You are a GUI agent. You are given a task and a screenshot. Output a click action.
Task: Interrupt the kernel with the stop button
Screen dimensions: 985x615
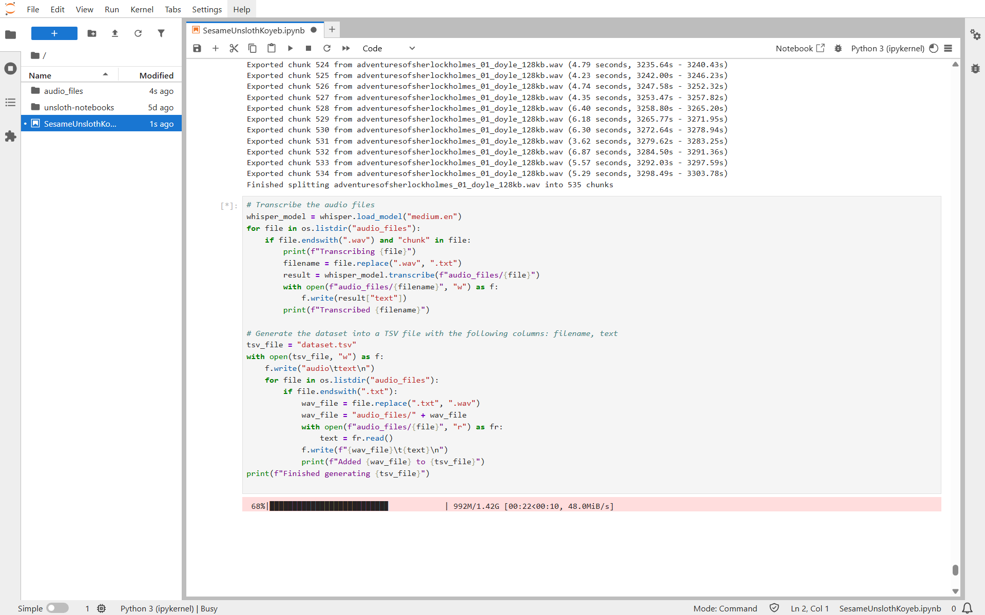click(308, 48)
